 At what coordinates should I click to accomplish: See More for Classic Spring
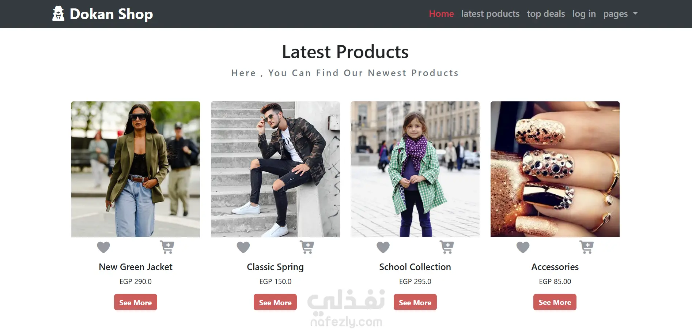click(275, 302)
